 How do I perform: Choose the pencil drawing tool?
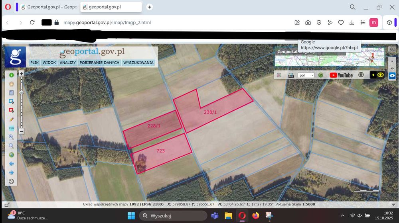pos(11,119)
